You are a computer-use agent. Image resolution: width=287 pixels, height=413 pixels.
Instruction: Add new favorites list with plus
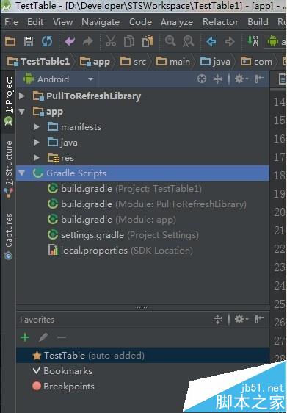[x=25, y=337]
